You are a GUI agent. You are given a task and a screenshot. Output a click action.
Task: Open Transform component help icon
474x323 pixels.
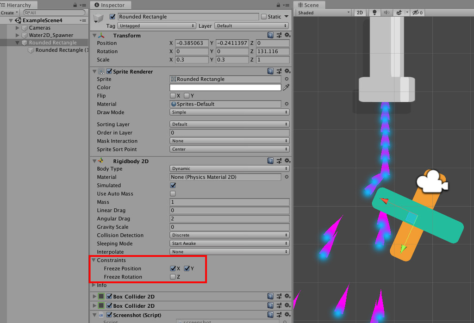click(270, 35)
